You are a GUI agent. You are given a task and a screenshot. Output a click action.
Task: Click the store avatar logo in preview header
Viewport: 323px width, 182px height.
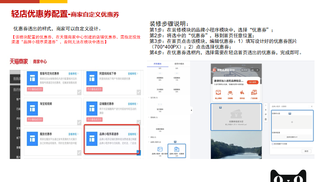pos(214,70)
